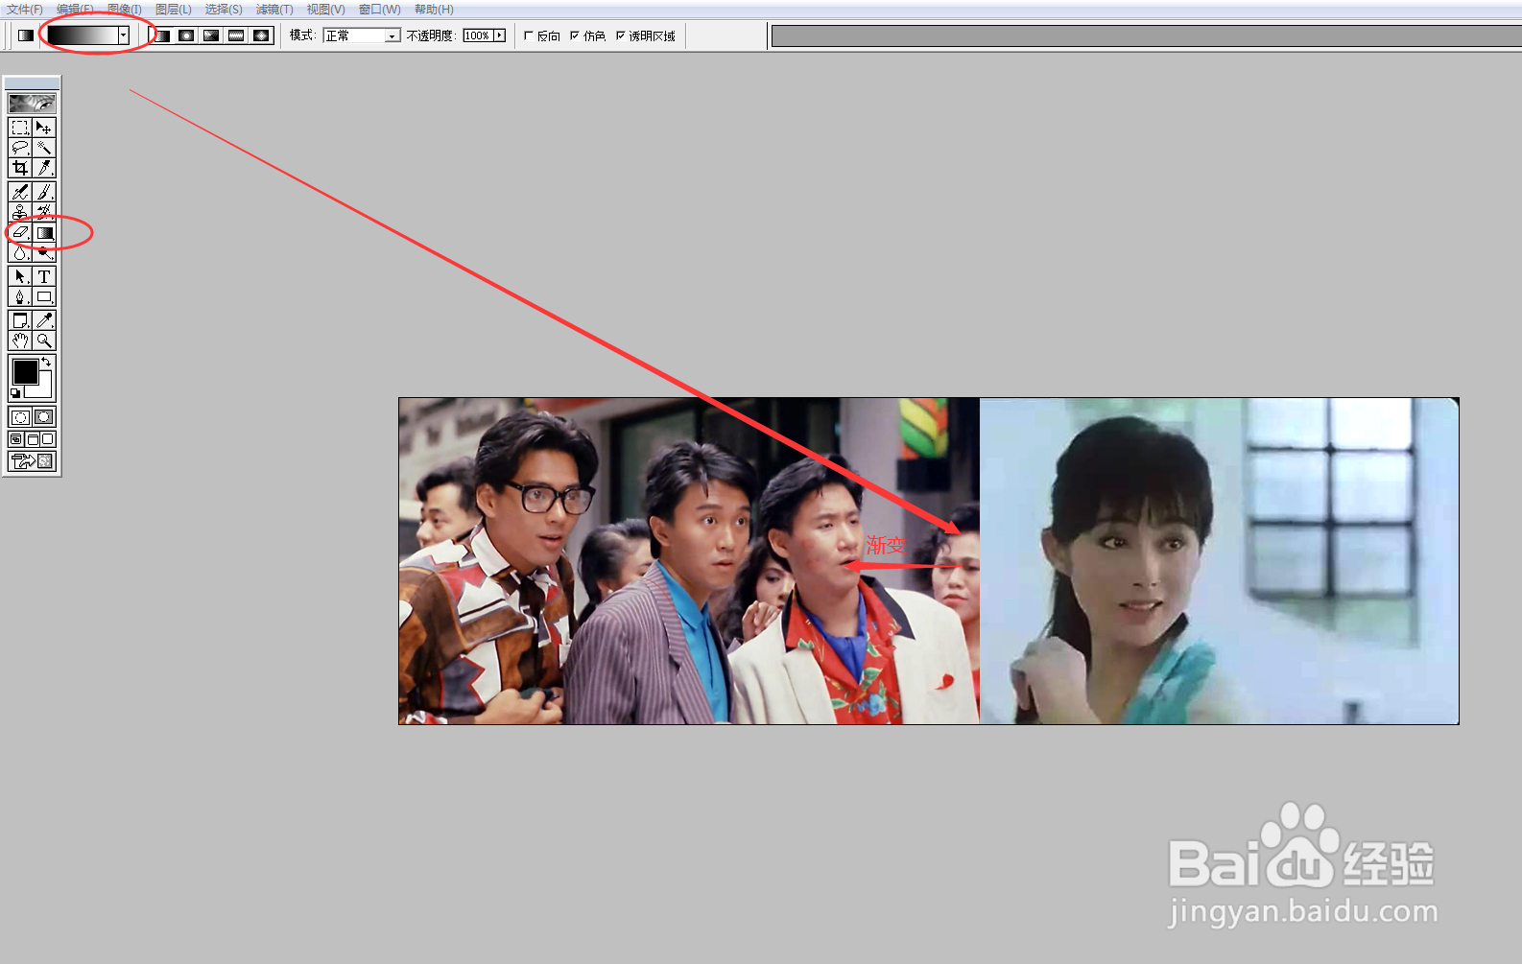Choose Reflected Gradient style
This screenshot has width=1522, height=964.
236,35
